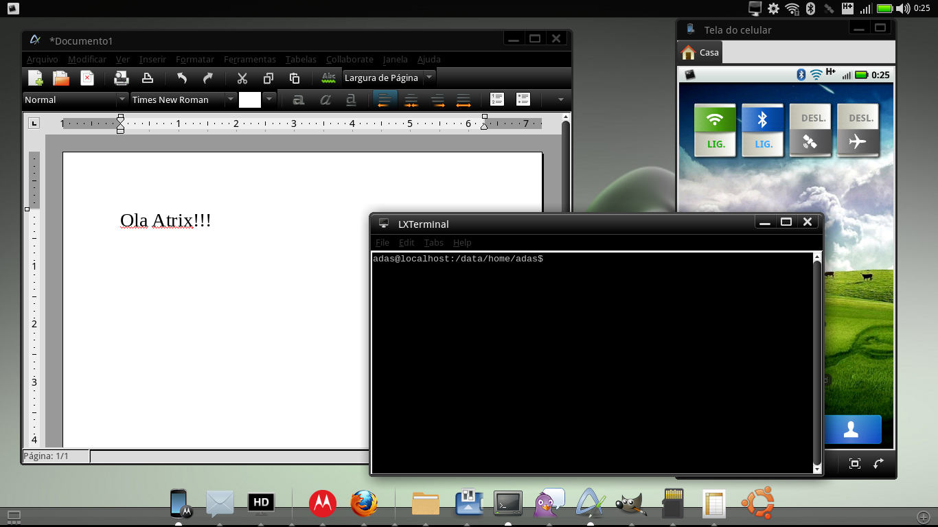Toggle the Bluetooth widget on phone screen
The height and width of the screenshot is (527, 938).
762,130
